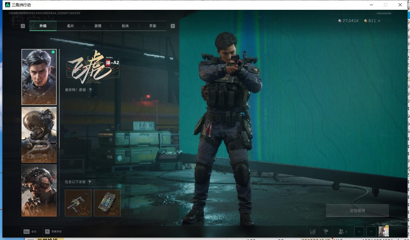
Task: Select the gray-haired operator skin thumbnail
Action: [x=39, y=77]
